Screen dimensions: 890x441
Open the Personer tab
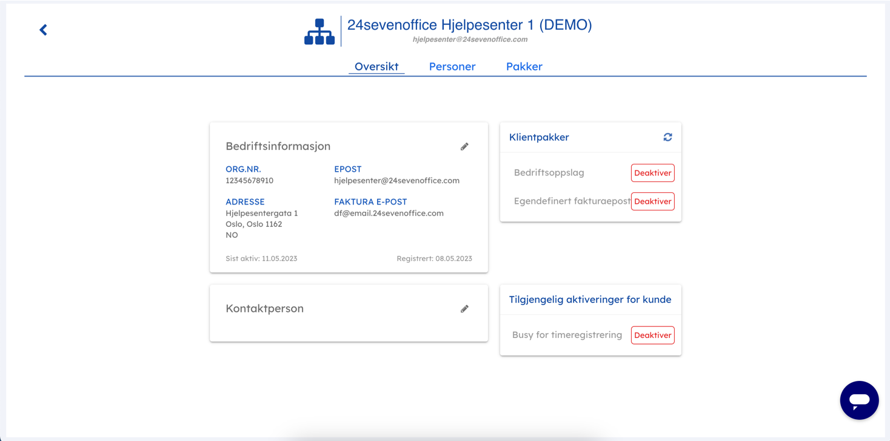click(x=452, y=67)
